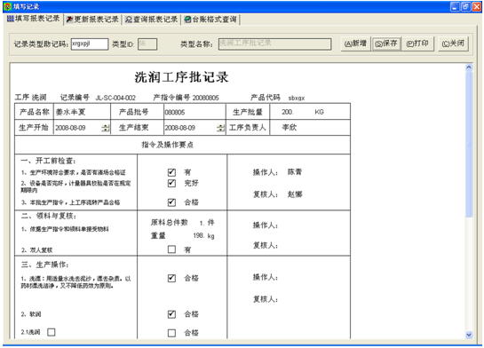Click the (C)关闭 button
484x348 pixels.
(x=453, y=43)
